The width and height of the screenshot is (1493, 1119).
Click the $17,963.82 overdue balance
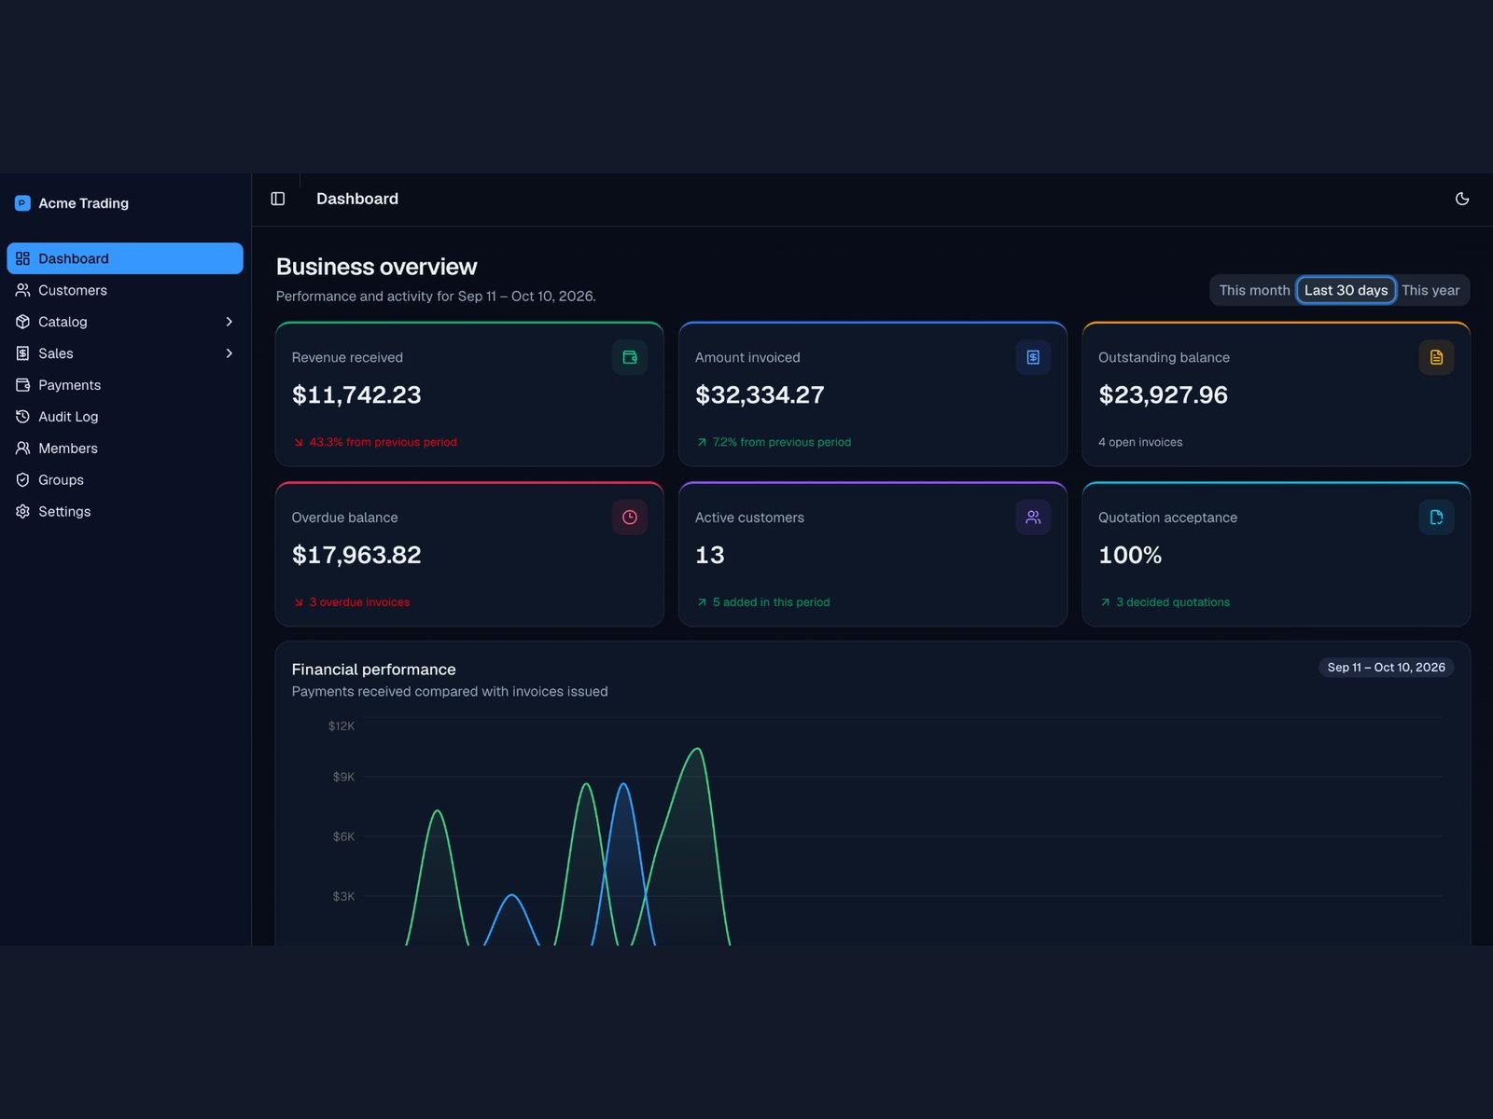[356, 556]
